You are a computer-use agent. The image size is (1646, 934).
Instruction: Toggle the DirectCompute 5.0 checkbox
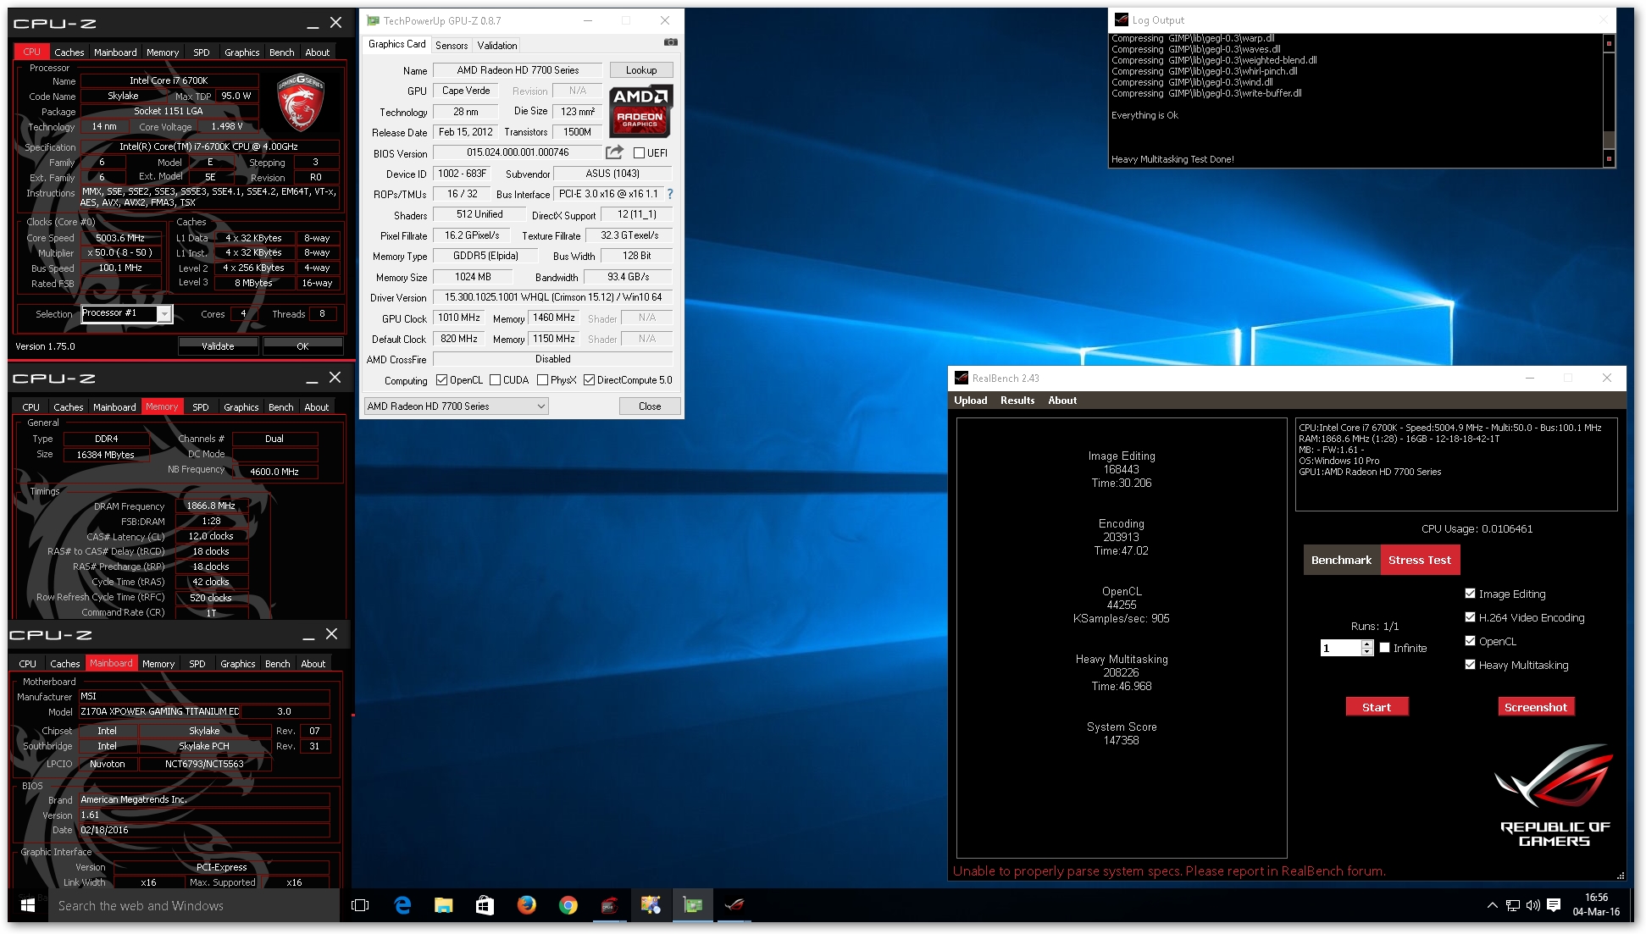589,380
